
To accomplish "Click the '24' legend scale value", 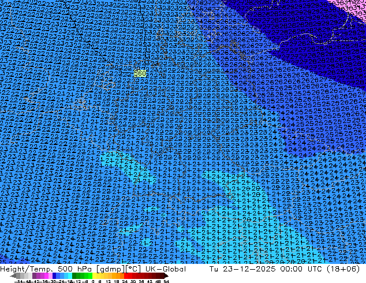I will 125,282.
